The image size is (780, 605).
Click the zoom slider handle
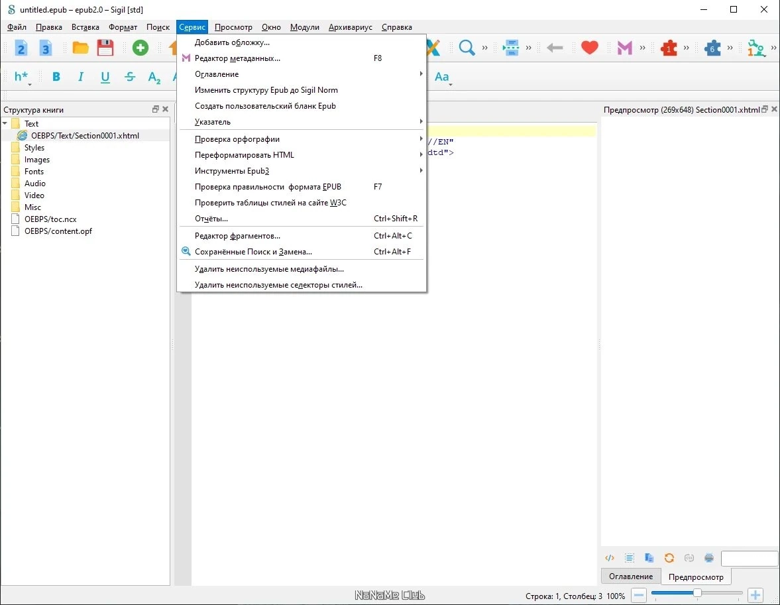click(697, 592)
